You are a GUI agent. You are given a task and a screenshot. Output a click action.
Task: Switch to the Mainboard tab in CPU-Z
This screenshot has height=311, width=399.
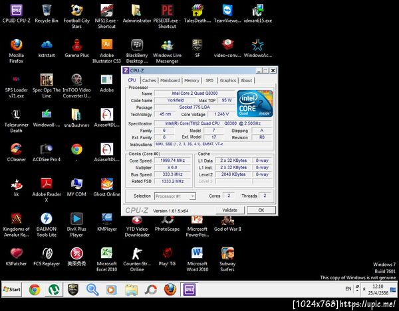[x=170, y=80]
